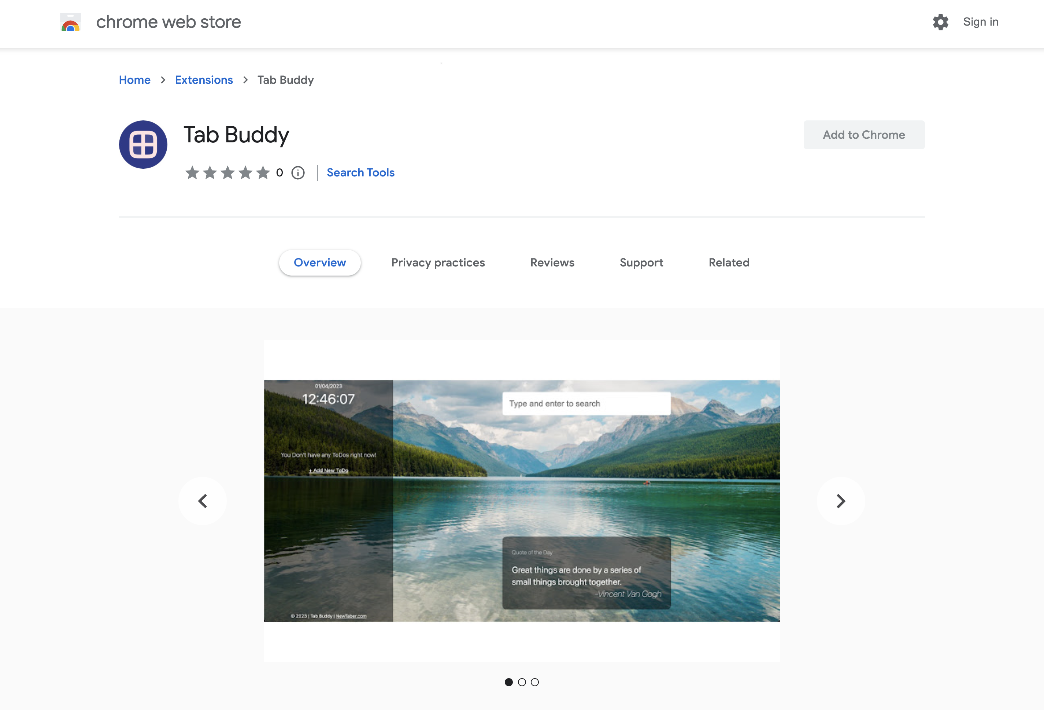Open the Search Tools category link
This screenshot has width=1044, height=710.
tap(360, 173)
